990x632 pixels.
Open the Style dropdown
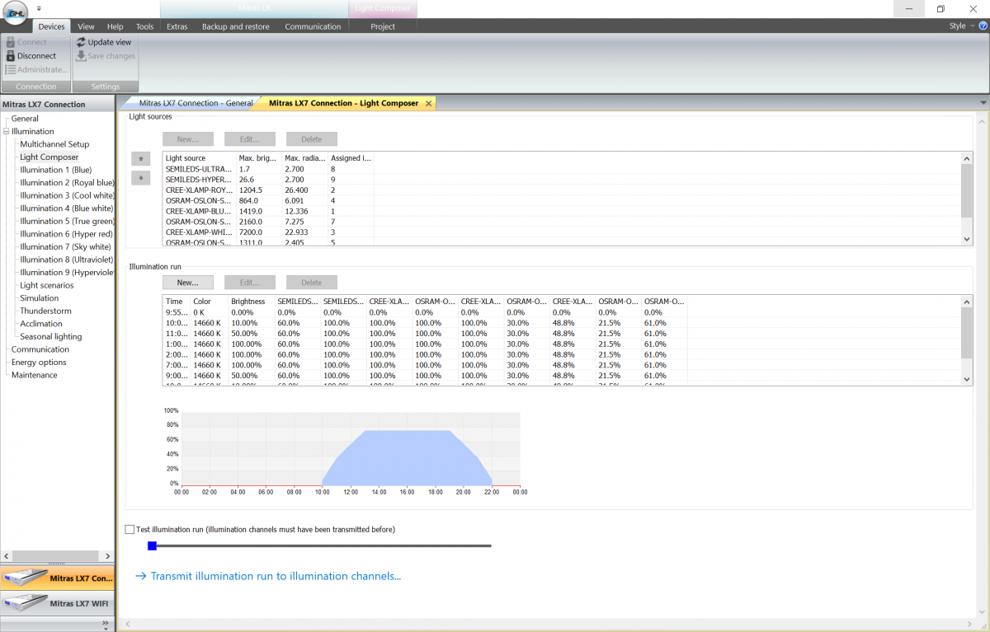(961, 26)
